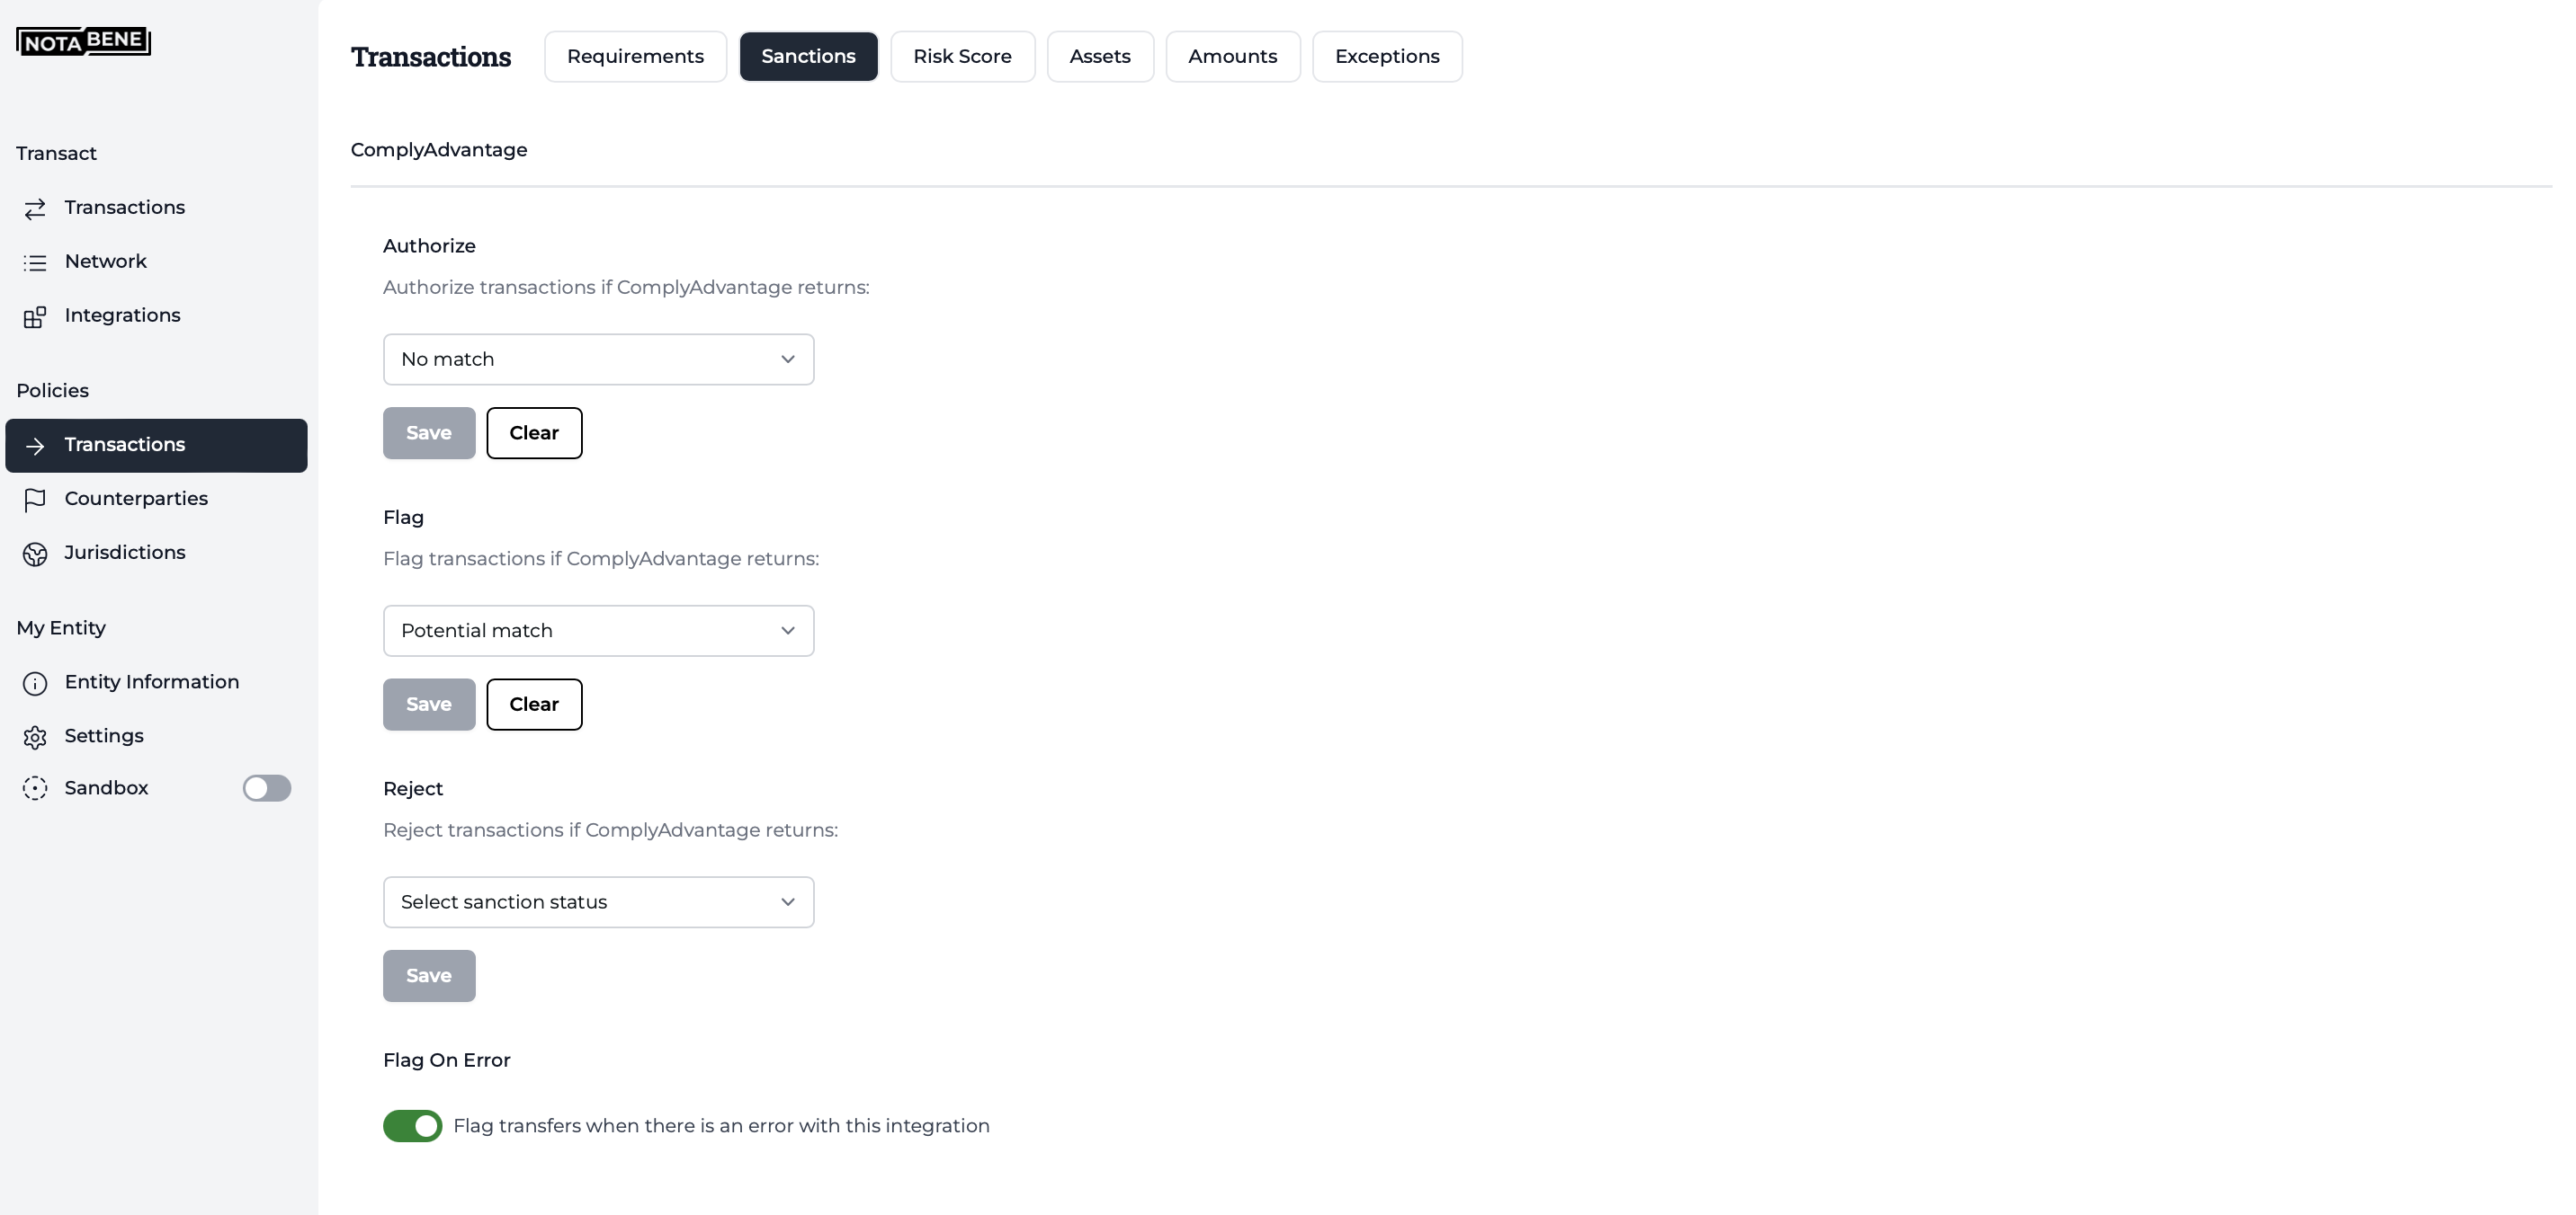Click the Settings gear icon
The height and width of the screenshot is (1215, 2576).
pos(35,738)
